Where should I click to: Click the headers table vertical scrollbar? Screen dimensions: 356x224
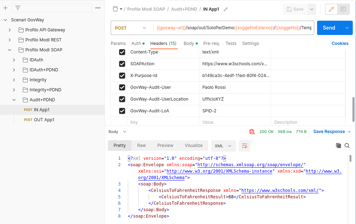click(353, 110)
